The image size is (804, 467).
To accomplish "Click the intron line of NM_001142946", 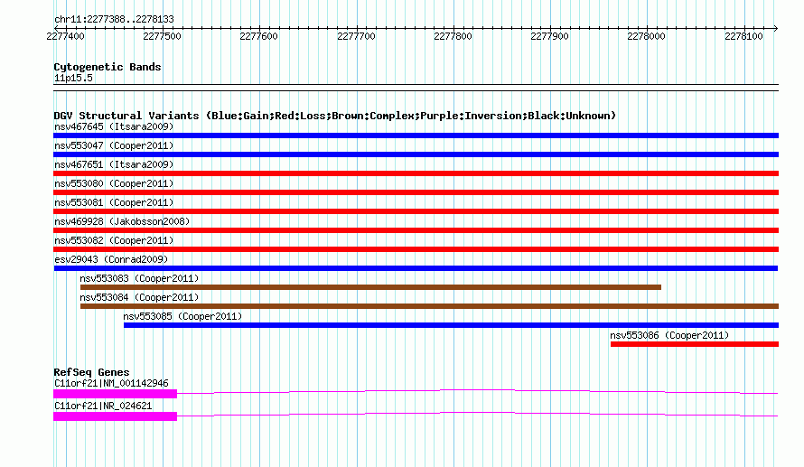I will point(477,390).
